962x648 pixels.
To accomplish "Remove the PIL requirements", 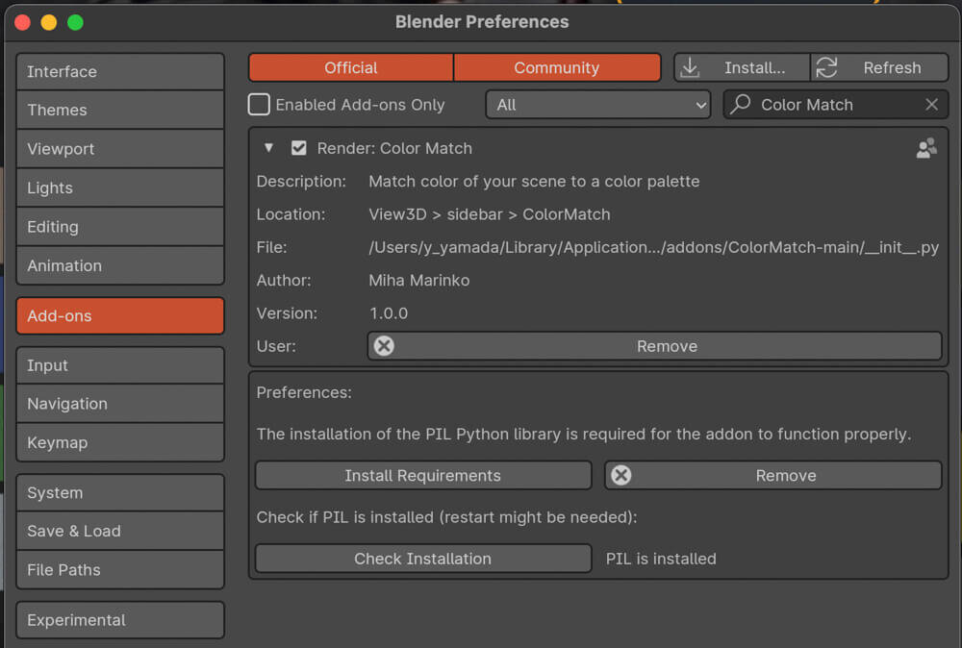I will pyautogui.click(x=773, y=476).
